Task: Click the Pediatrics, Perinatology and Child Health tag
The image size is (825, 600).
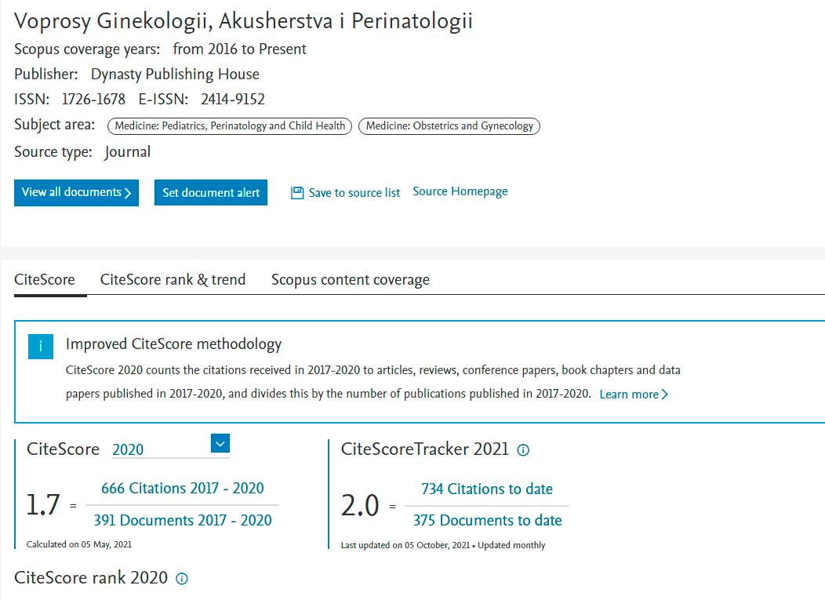Action: pyautogui.click(x=230, y=125)
